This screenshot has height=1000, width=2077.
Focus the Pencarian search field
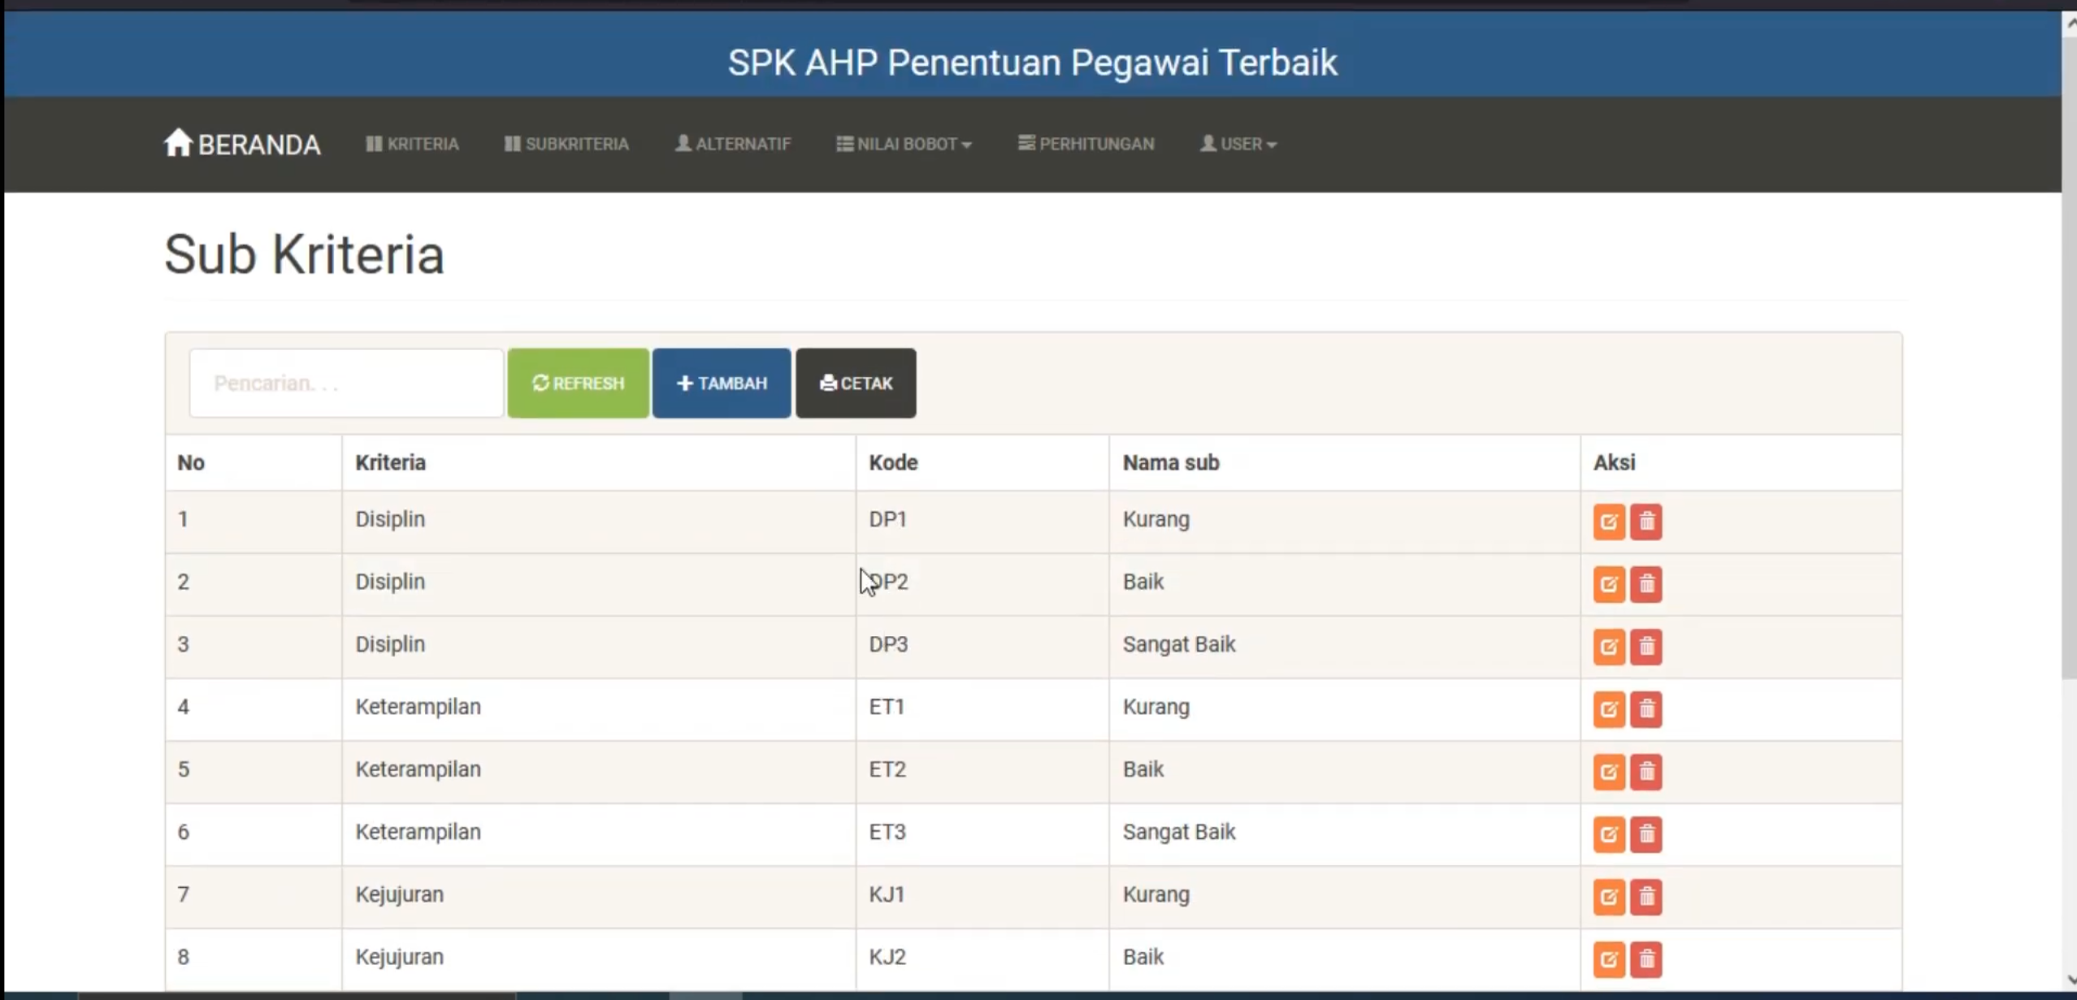346,383
